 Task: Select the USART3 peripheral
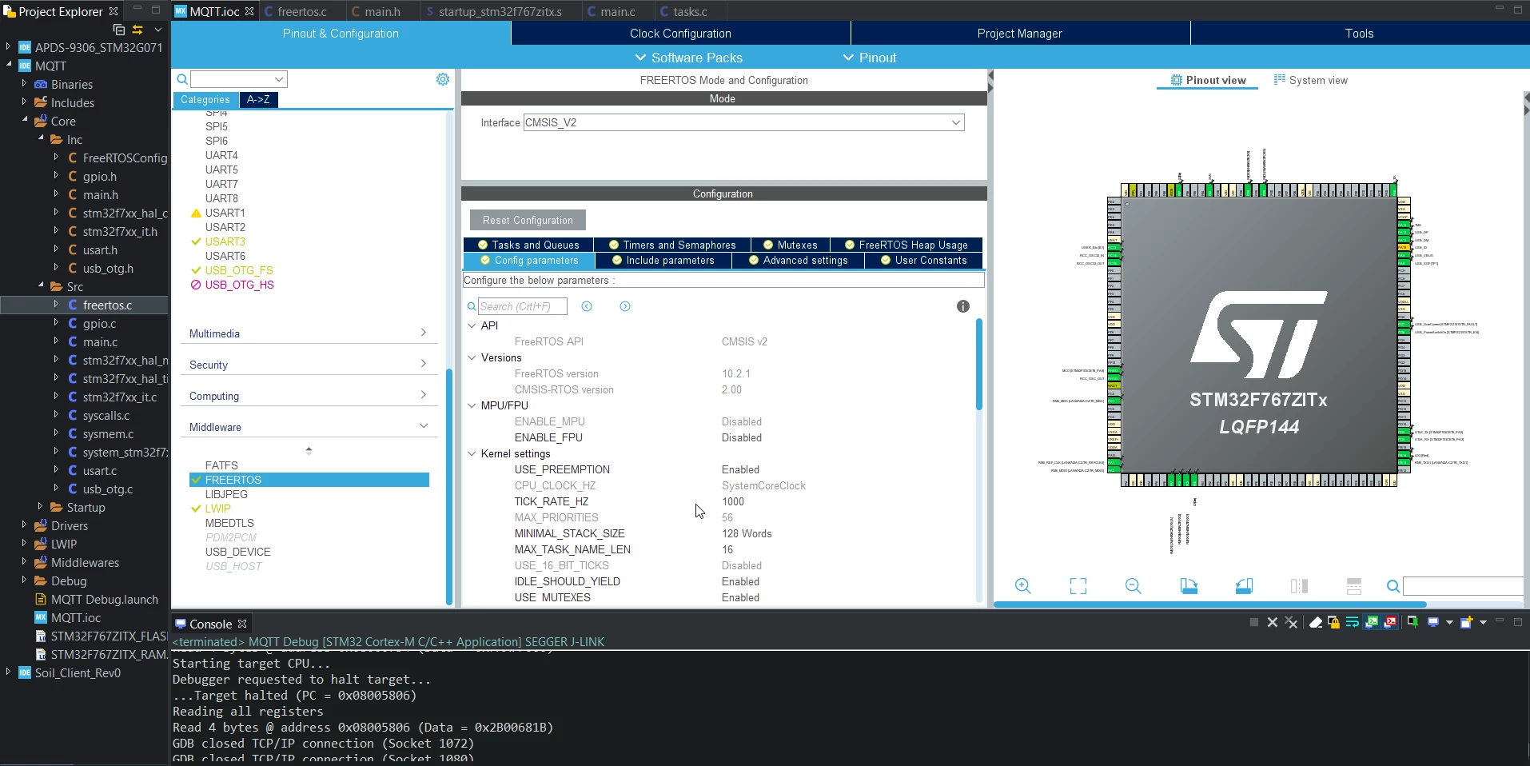(x=225, y=241)
